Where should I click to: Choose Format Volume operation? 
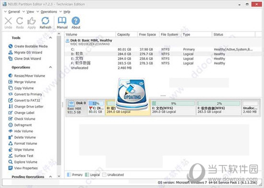(x=23, y=143)
